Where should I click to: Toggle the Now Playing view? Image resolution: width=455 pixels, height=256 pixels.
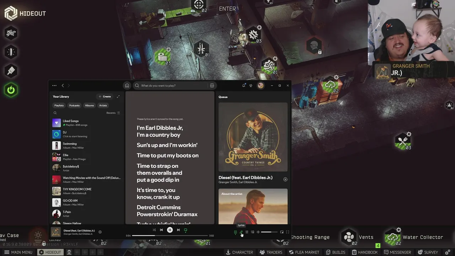coord(235,232)
